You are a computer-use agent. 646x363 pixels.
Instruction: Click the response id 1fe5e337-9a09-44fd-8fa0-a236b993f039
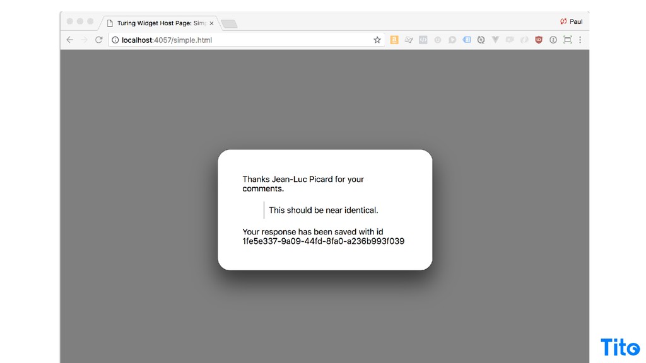pos(324,241)
